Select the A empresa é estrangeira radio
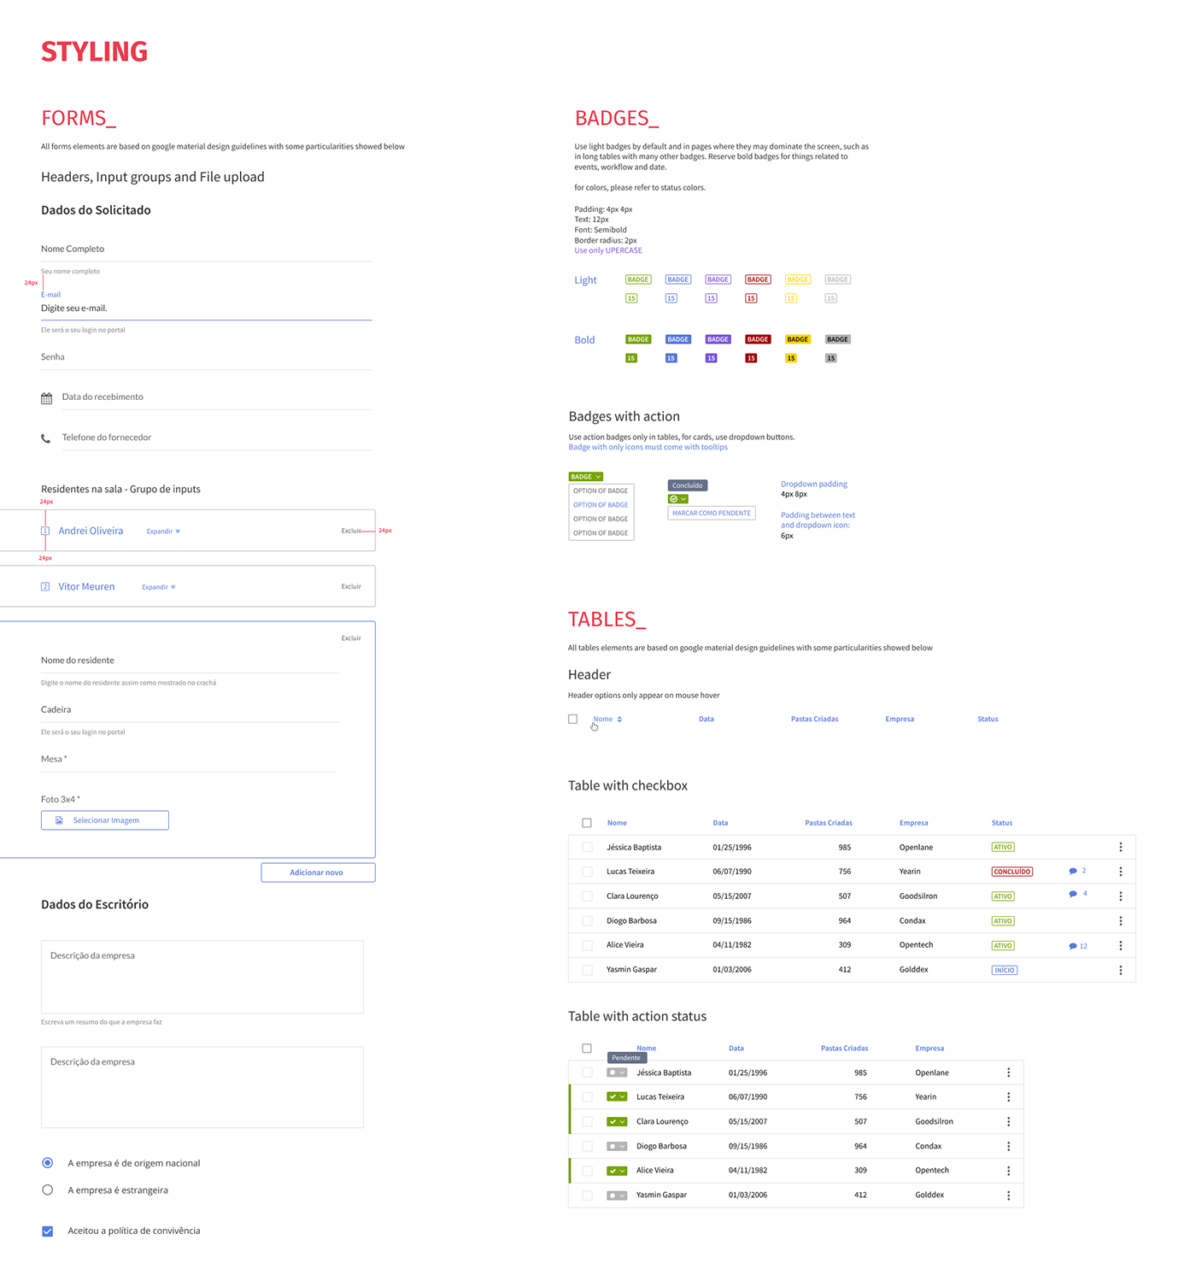Viewport: 1196px width, 1269px height. (x=48, y=1190)
